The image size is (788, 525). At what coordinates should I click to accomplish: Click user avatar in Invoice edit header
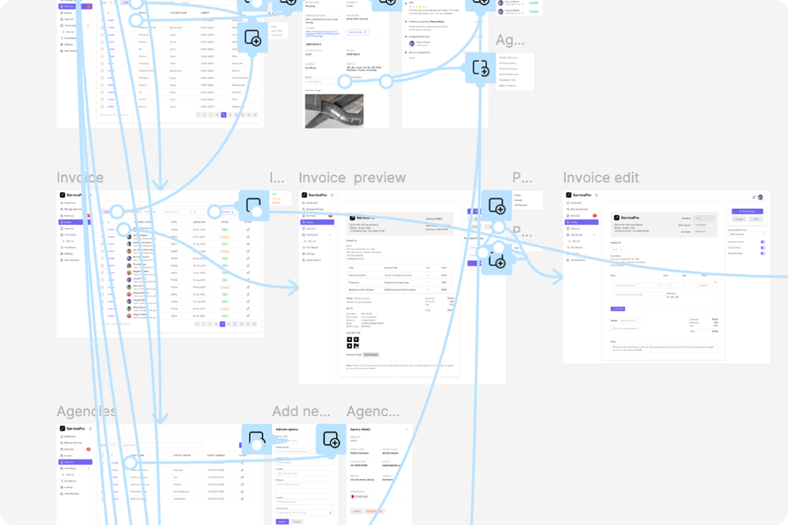pos(760,196)
